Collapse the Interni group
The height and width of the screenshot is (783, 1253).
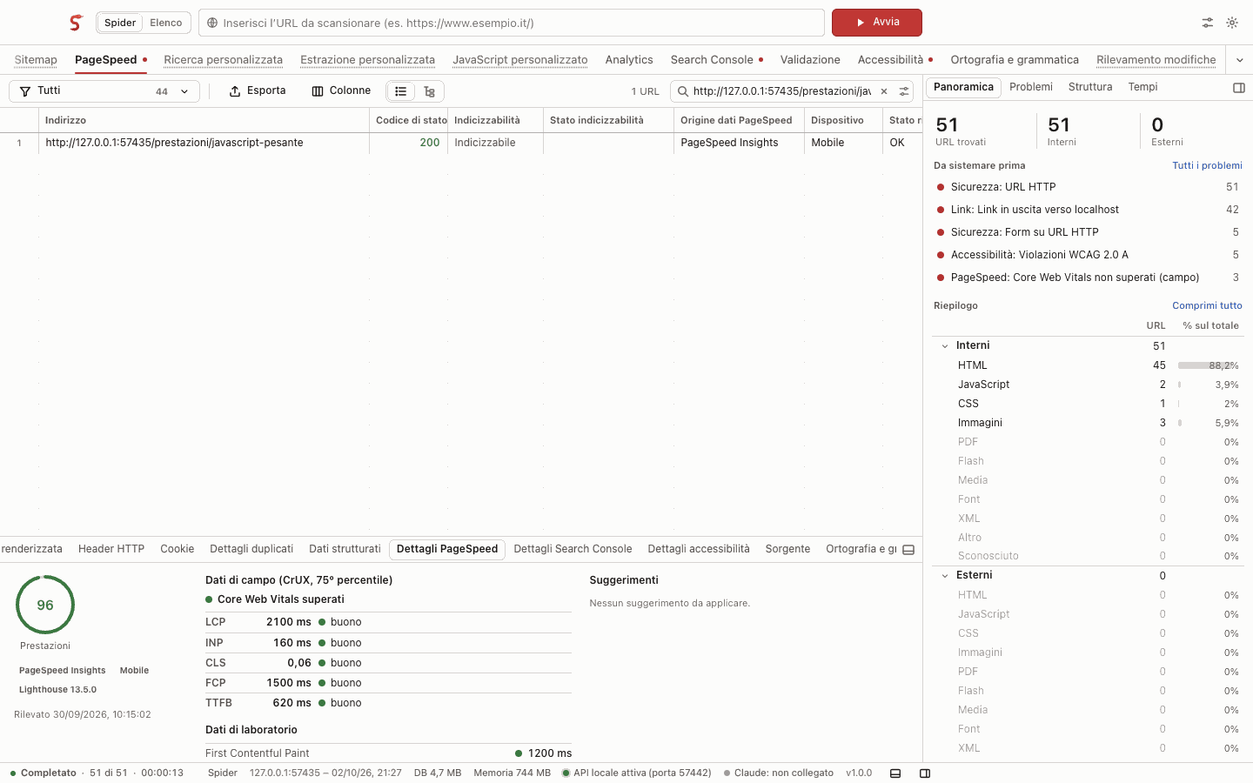945,346
